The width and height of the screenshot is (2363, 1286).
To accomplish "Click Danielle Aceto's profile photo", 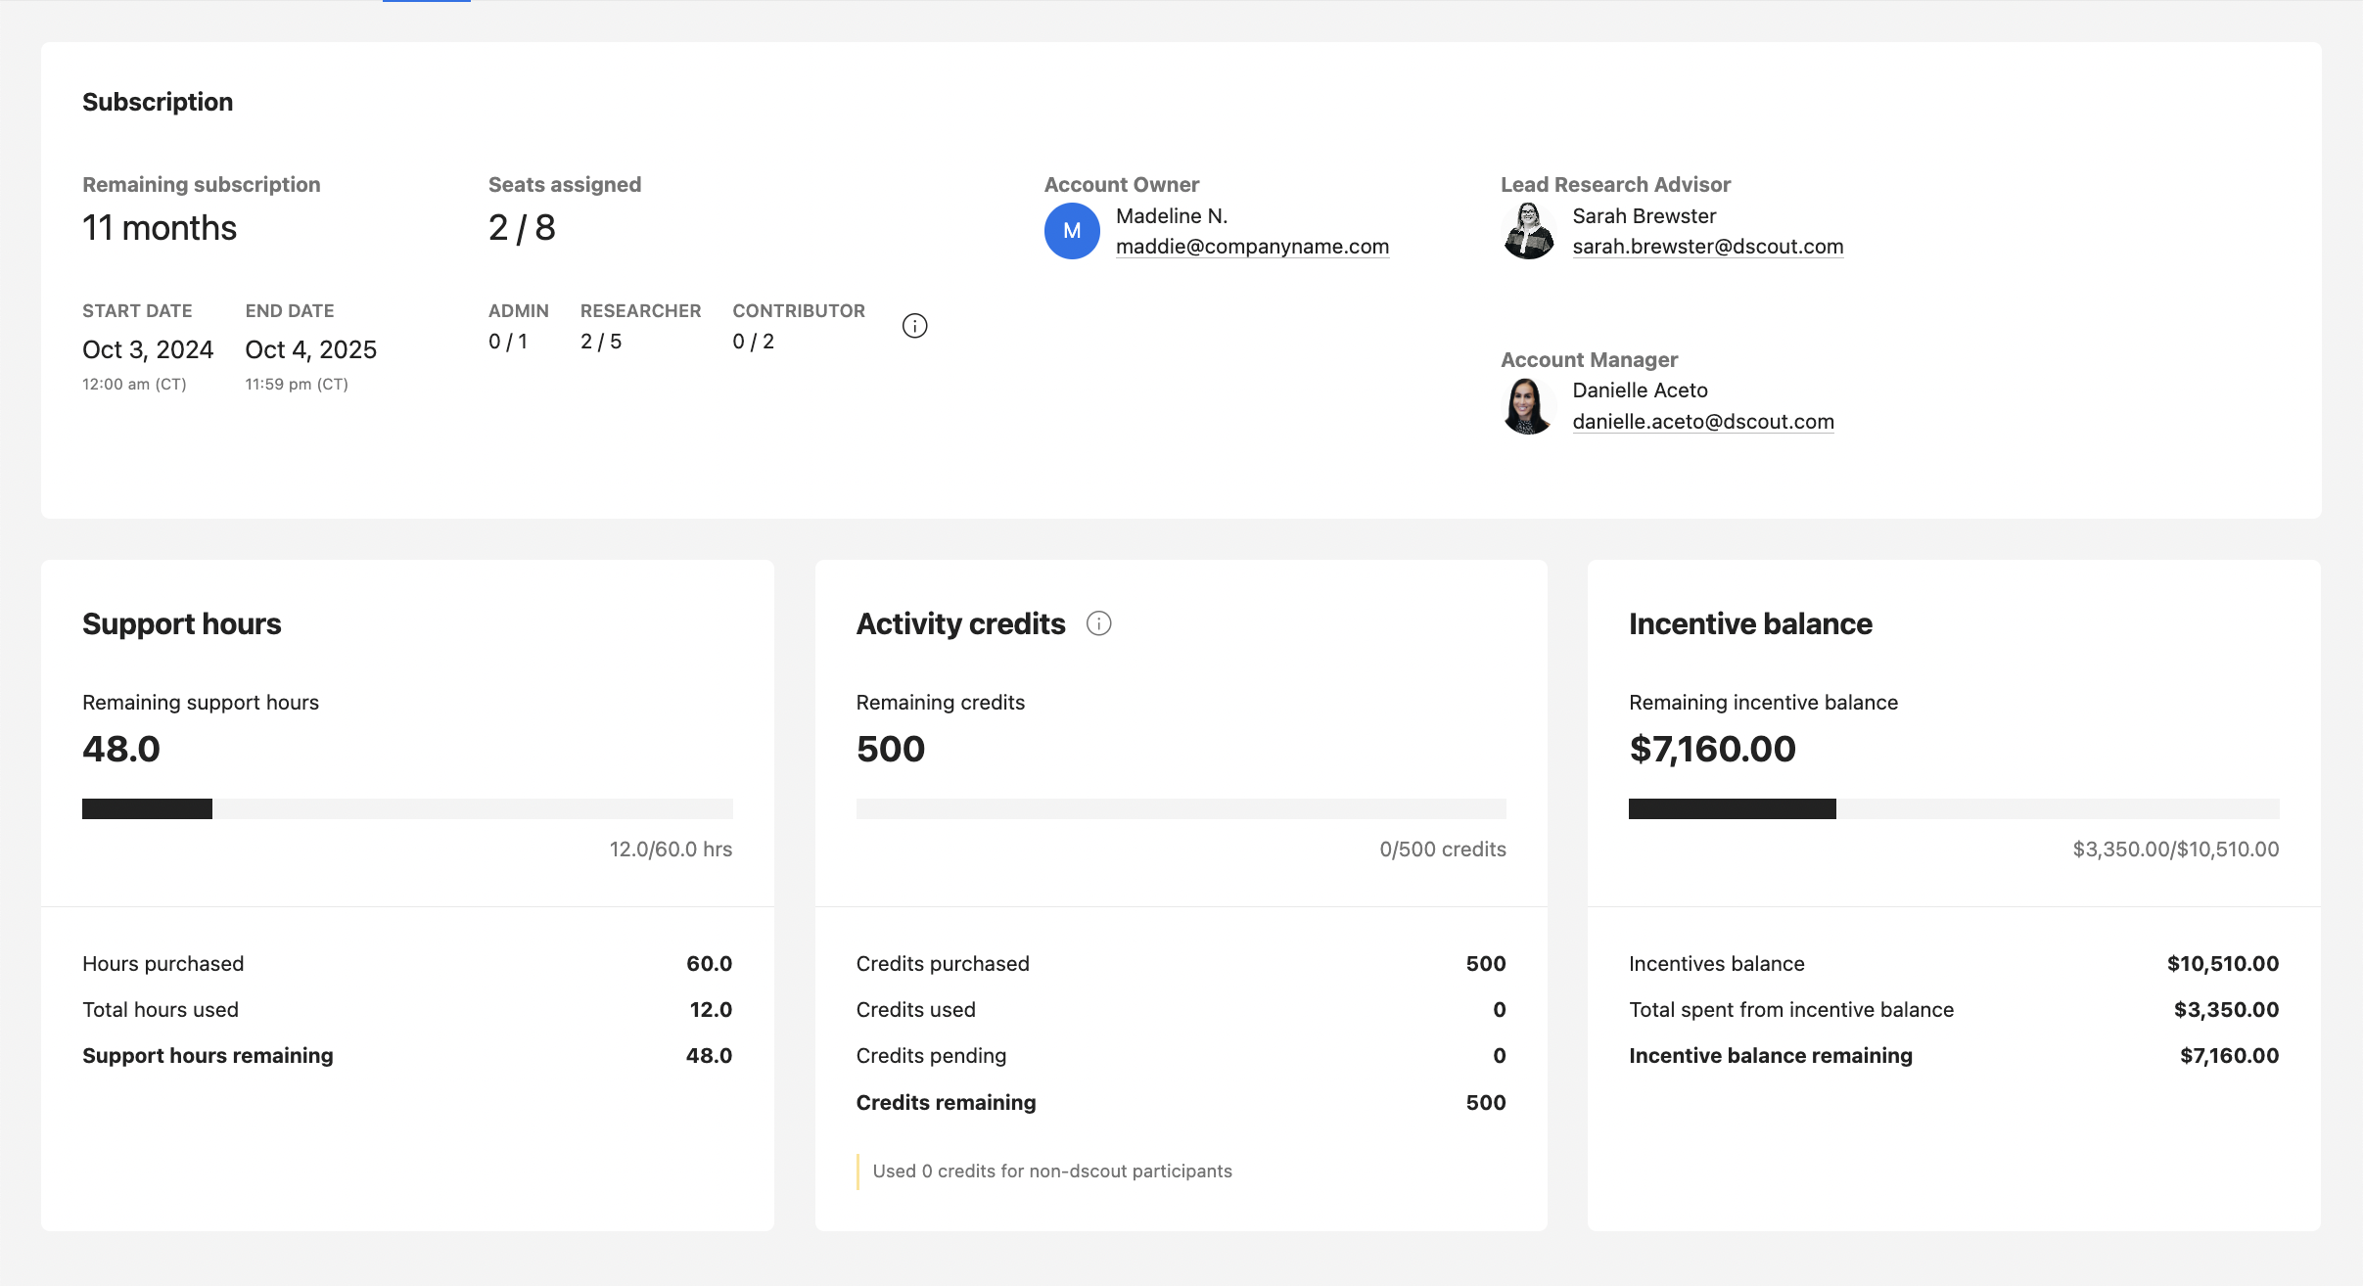I will [1528, 406].
